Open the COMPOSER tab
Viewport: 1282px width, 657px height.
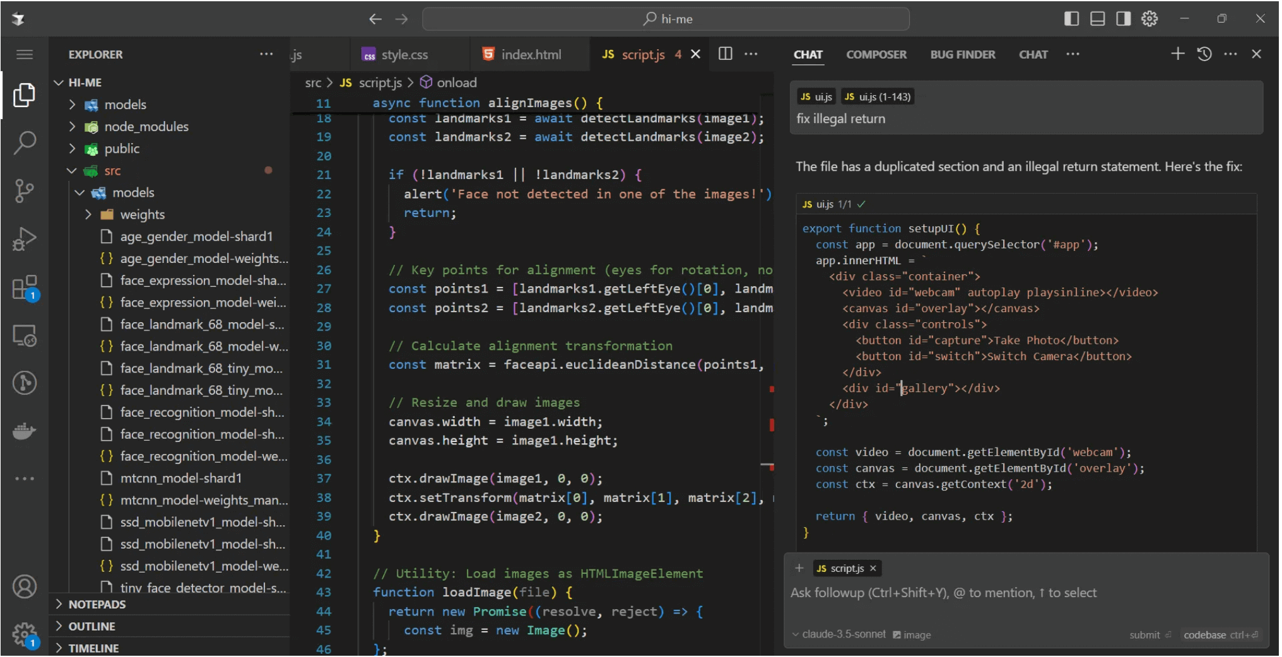(x=876, y=55)
